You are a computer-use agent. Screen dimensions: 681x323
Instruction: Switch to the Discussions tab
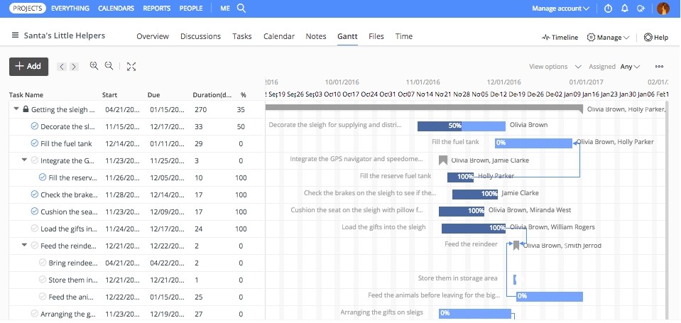(x=201, y=36)
